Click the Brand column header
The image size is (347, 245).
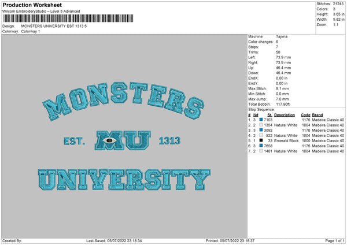(x=318, y=115)
